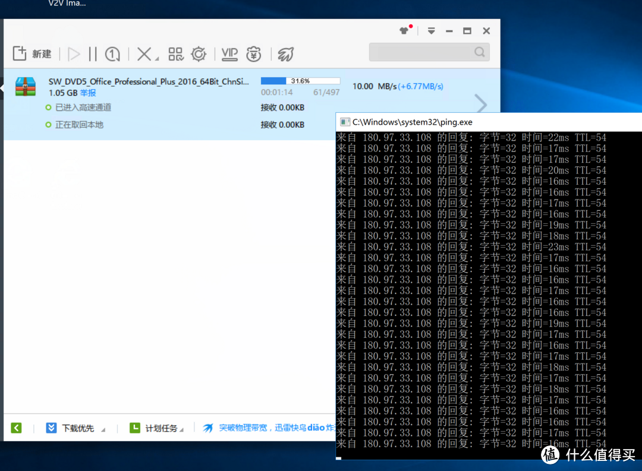Click the C:\Windows\system32\ping.exe title text
Viewport: 642px width, 471px height.
[413, 122]
